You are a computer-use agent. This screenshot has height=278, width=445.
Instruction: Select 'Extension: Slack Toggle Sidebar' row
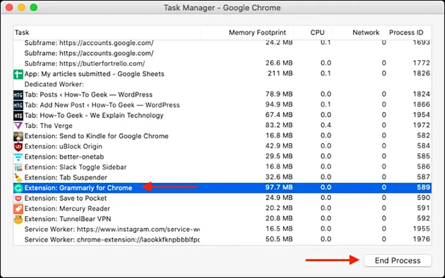[x=222, y=167]
